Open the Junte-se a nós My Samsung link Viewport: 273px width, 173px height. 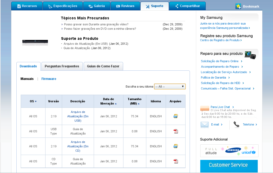click(x=225, y=26)
